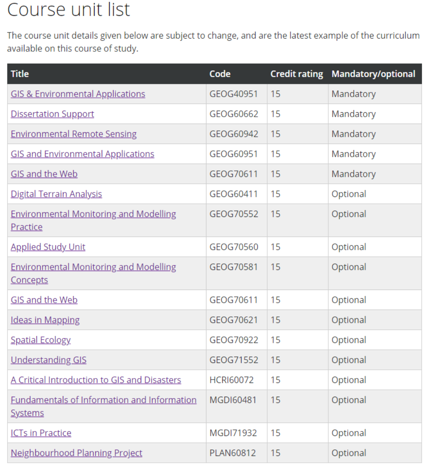Open the Spatial Ecology course unit
Screen dimensions: 429x468
tap(41, 340)
